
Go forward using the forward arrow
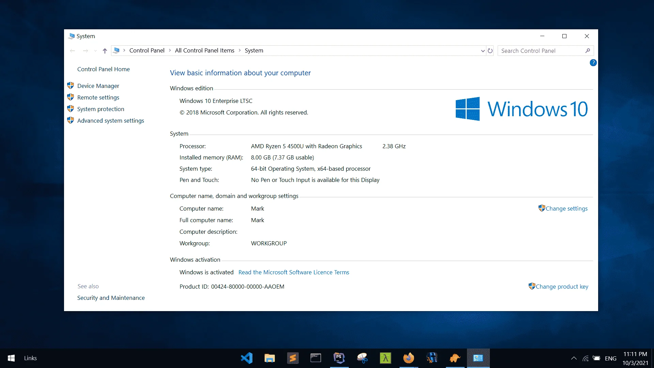(x=85, y=51)
